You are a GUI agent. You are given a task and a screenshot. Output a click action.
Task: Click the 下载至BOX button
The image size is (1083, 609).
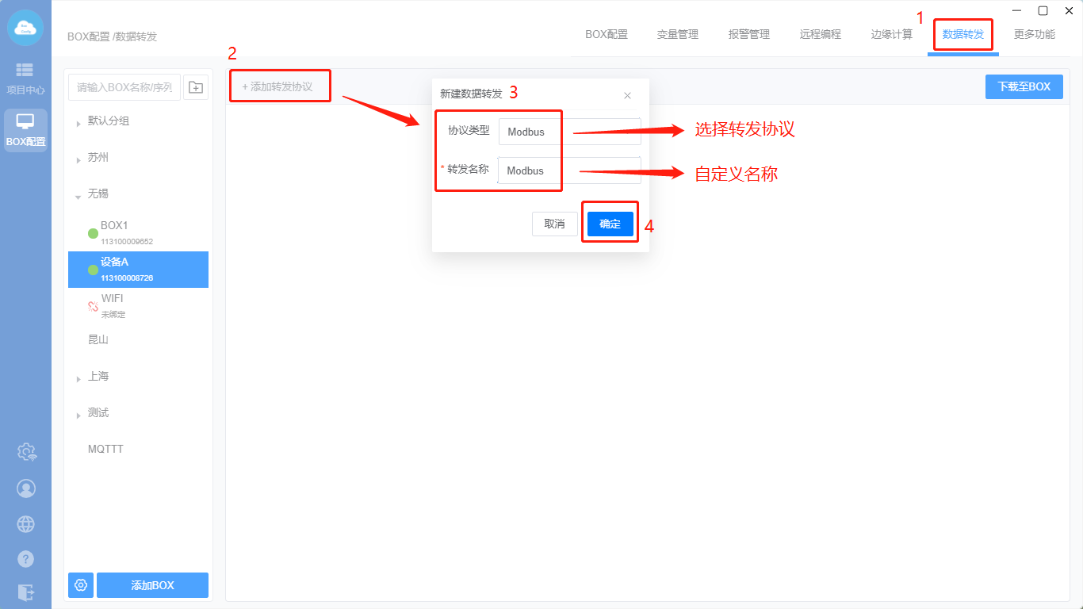pos(1024,87)
